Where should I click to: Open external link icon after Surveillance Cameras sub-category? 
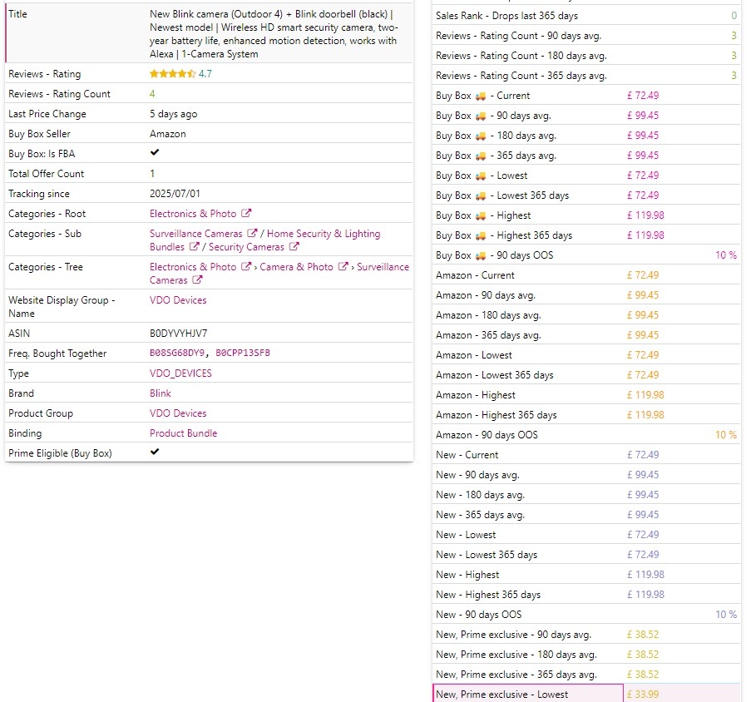point(253,234)
